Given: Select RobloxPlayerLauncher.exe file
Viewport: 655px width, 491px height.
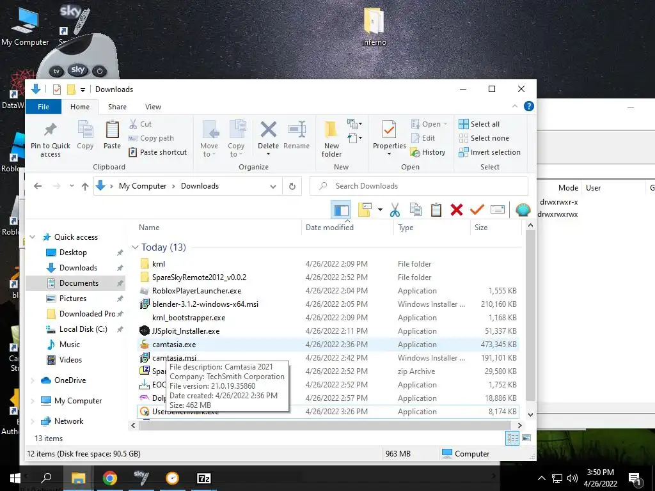Looking at the screenshot, I should (x=197, y=291).
